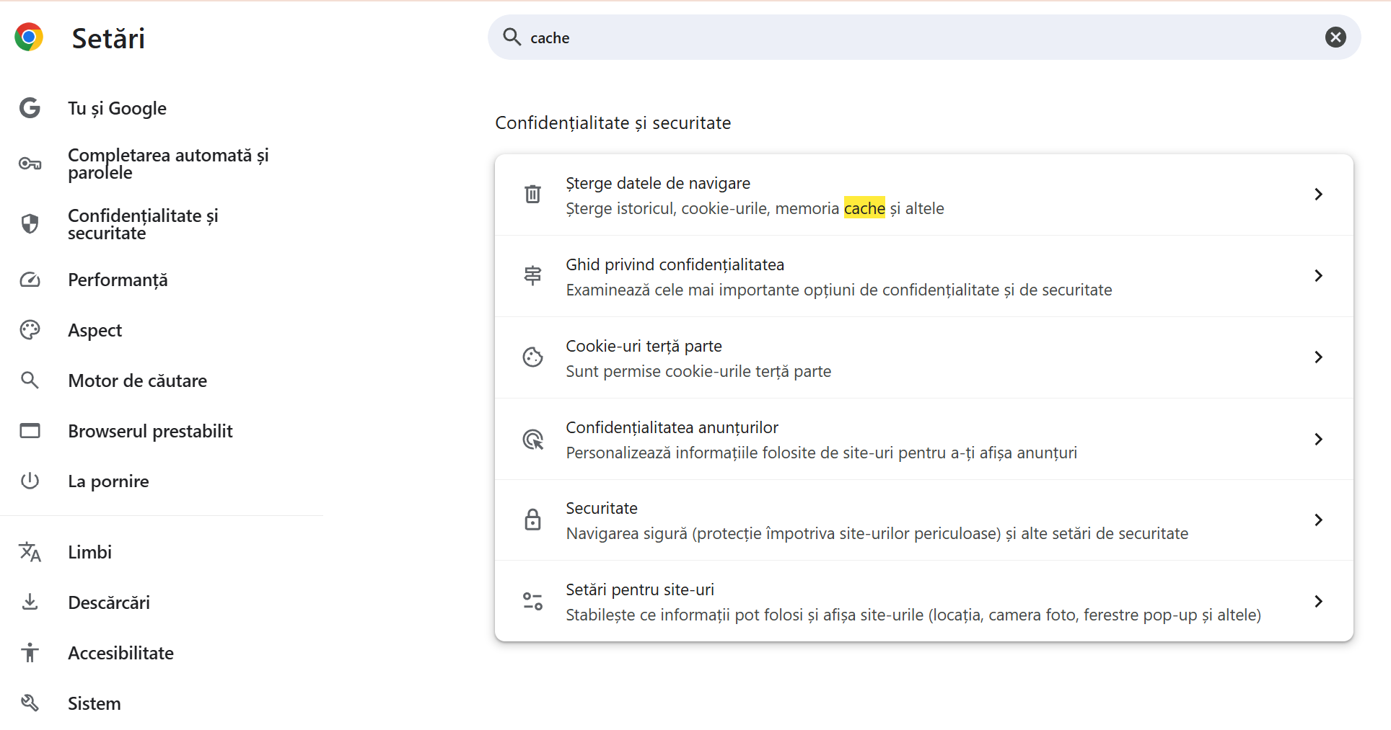Expand the Securitate row chevron
Viewport: 1391px width, 730px height.
1318,520
